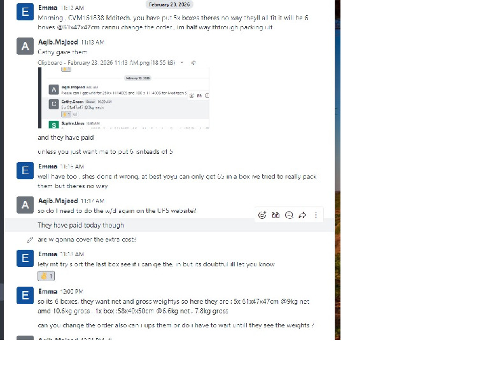Click the 12:00 PM timestamp beside Emma

72,291
